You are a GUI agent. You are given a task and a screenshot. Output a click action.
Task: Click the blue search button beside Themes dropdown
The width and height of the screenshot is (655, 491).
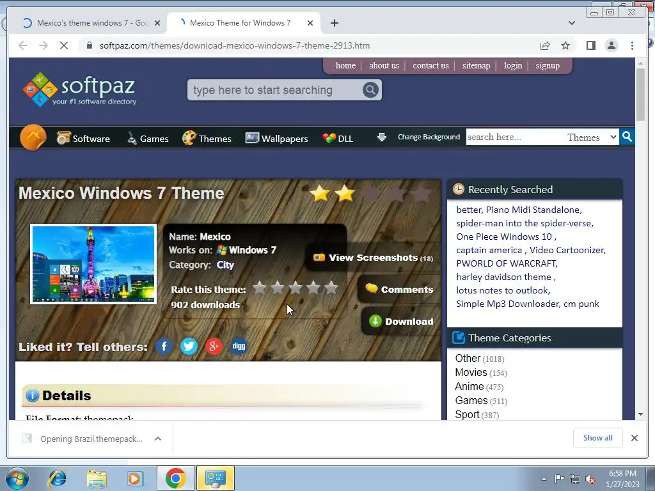627,137
